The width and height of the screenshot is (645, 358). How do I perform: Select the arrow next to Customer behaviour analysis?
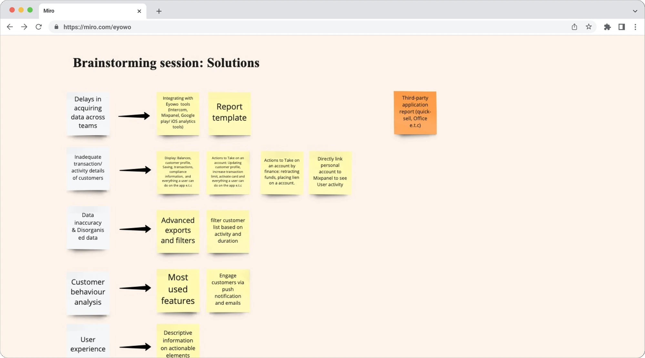coord(135,288)
